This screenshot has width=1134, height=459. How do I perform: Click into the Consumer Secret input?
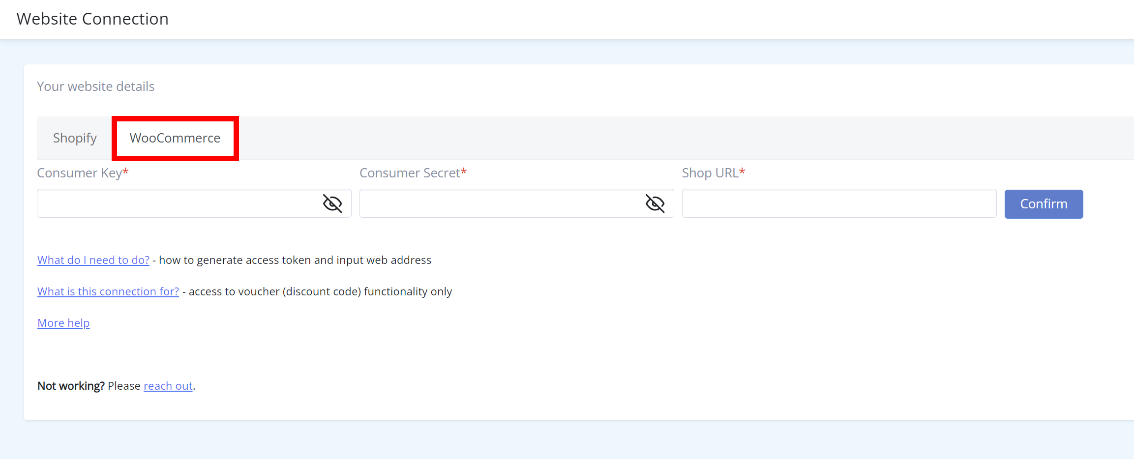pos(517,203)
